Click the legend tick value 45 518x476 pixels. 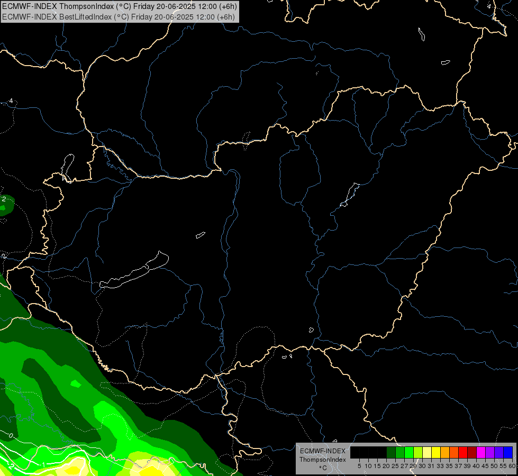pos(485,466)
